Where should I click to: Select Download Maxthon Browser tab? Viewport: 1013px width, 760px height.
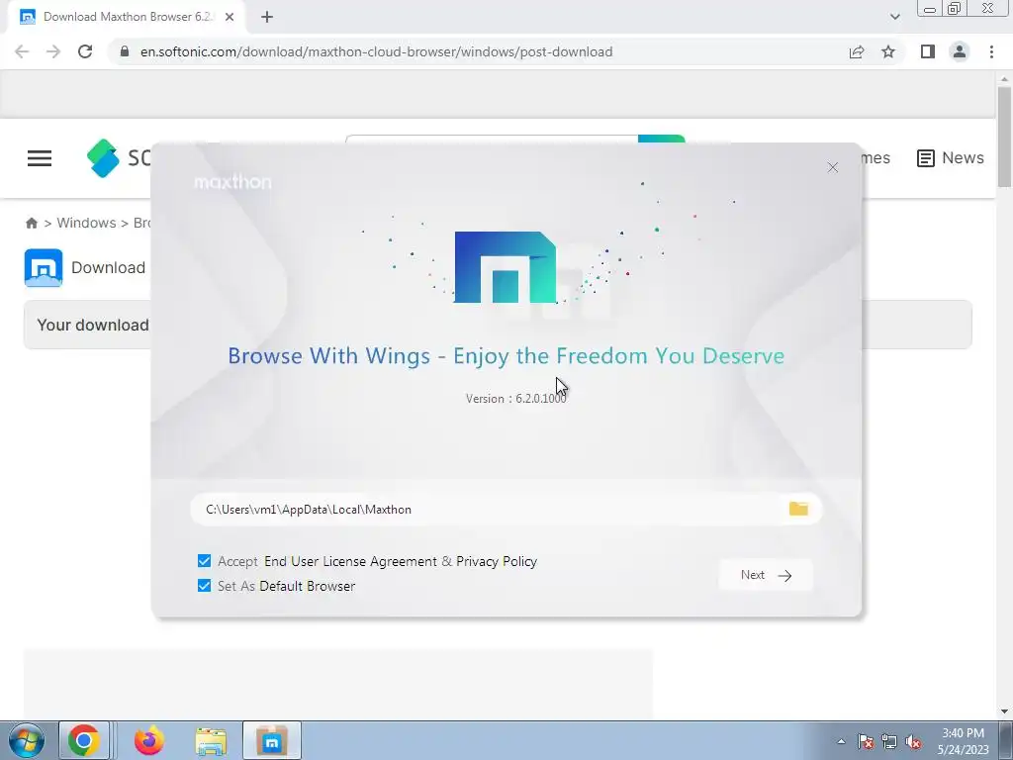[126, 17]
